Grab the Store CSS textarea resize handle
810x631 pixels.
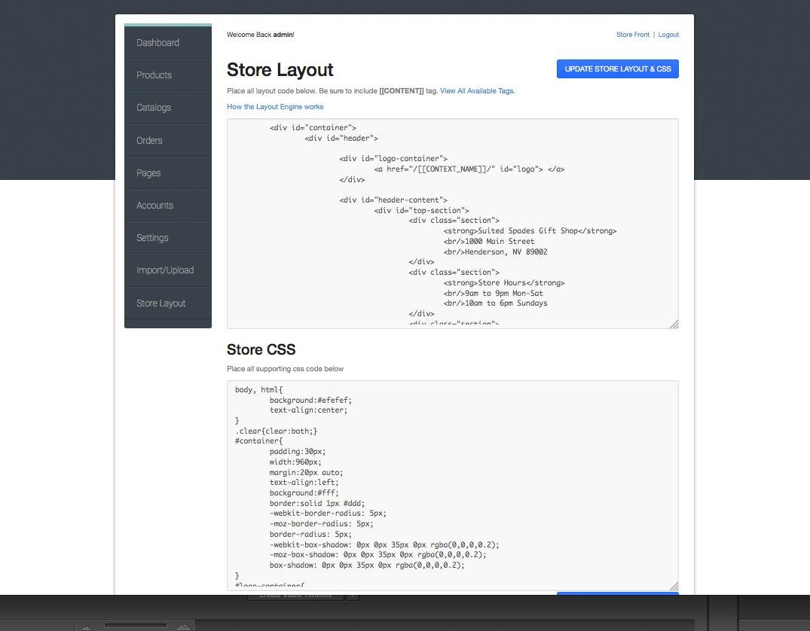coord(674,586)
